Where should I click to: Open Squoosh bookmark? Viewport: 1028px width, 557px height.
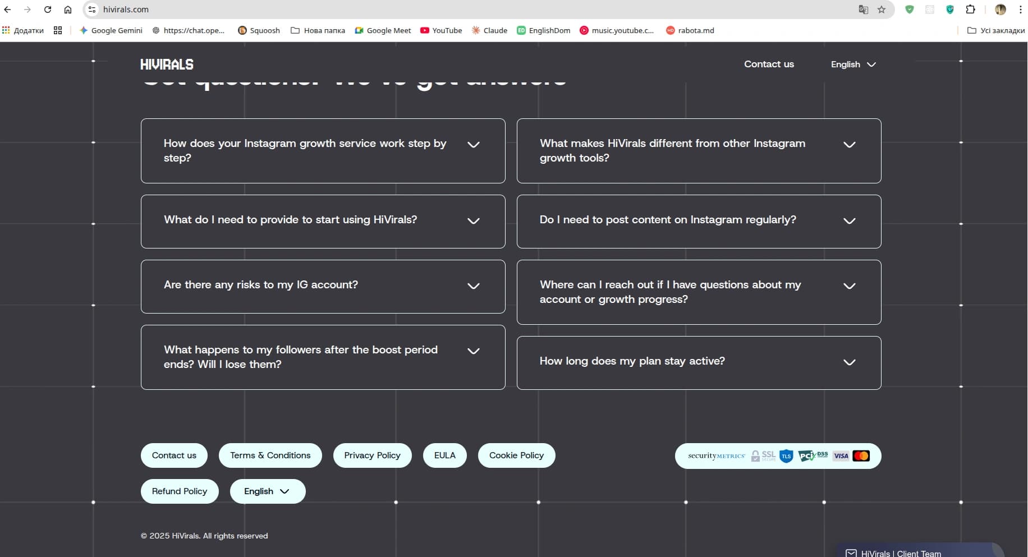coord(259,30)
